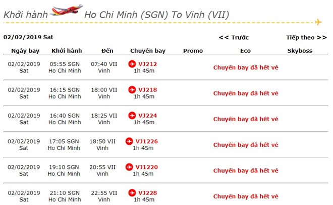Select the Skyboss fare column header
Image resolution: width=333 pixels, height=205 pixels.
[300, 51]
